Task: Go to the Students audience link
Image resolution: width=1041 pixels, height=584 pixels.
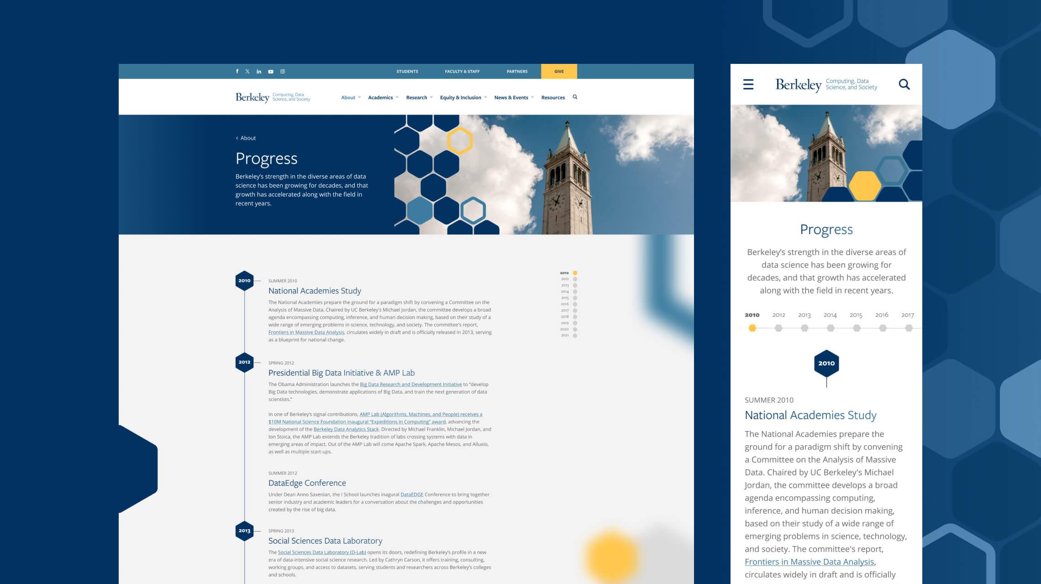Action: 407,72
